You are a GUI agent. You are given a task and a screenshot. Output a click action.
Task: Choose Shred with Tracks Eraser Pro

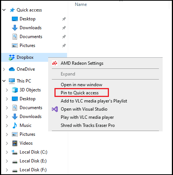88,125
